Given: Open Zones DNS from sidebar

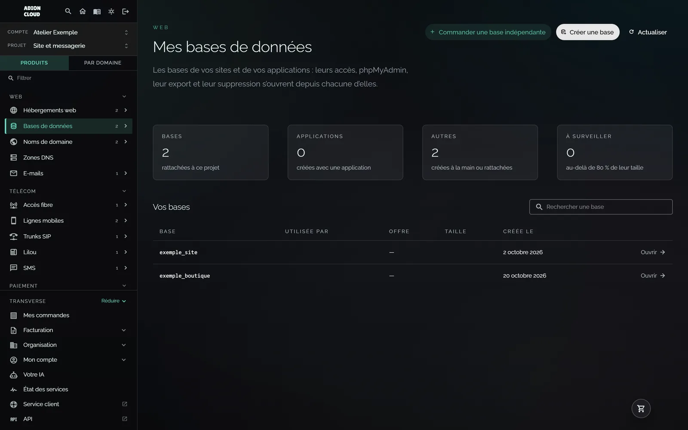Looking at the screenshot, I should point(69,157).
